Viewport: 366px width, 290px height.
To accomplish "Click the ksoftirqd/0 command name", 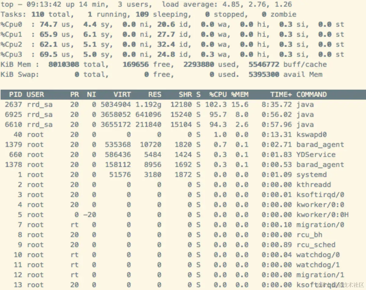I will tap(320, 195).
